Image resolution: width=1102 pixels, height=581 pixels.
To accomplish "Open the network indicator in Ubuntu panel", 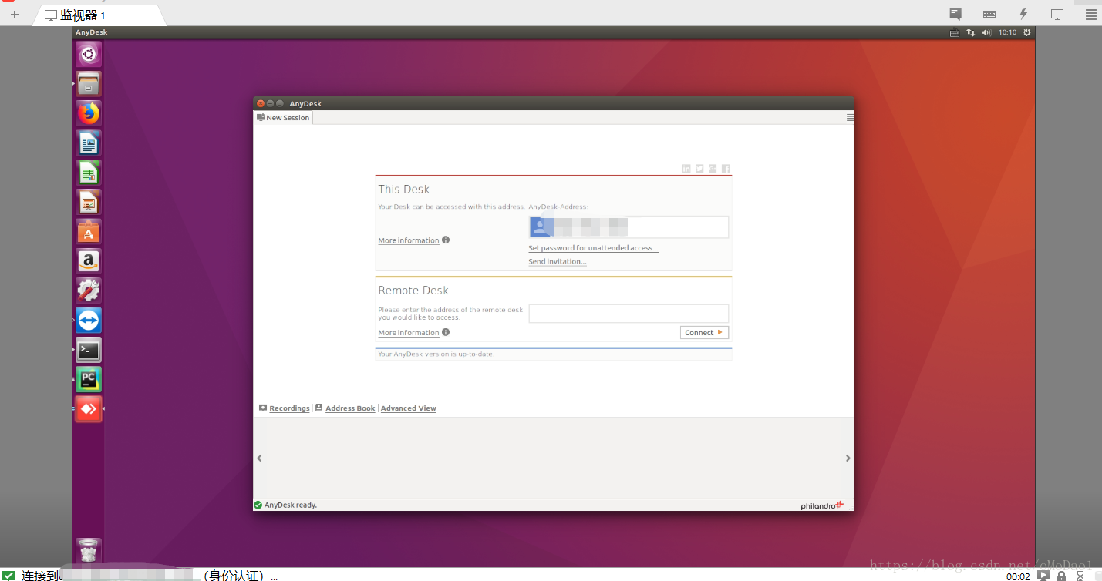I will click(x=971, y=32).
